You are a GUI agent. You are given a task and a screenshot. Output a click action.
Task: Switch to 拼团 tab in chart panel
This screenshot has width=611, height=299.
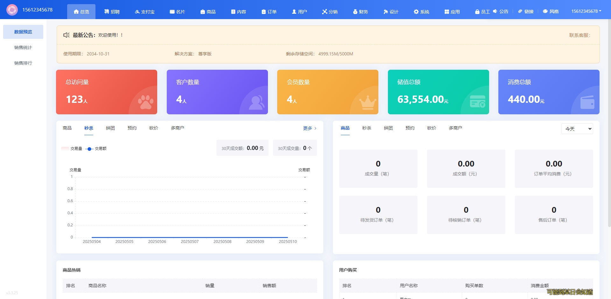pos(110,128)
